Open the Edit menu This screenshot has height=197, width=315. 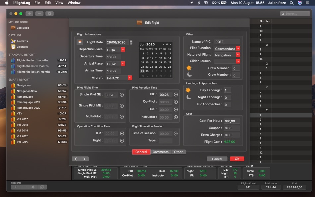tap(48, 3)
